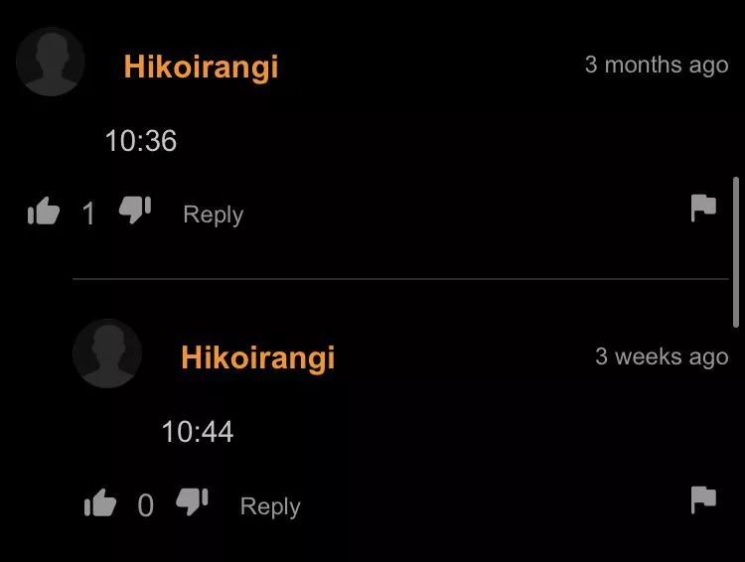Click the comments scrollbar thumb
The width and height of the screenshot is (745, 562).
pyautogui.click(x=736, y=252)
